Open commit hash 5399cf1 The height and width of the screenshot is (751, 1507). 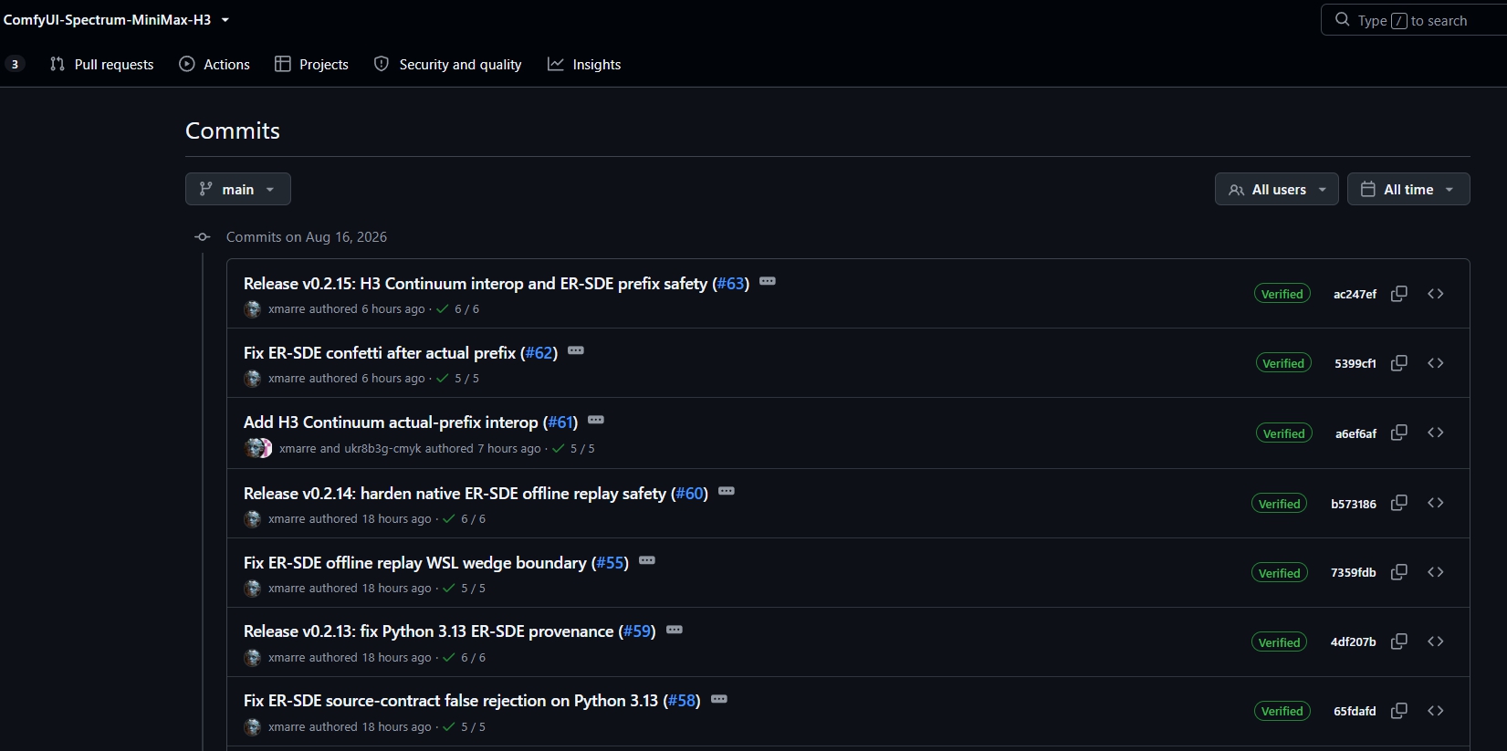(x=1355, y=363)
